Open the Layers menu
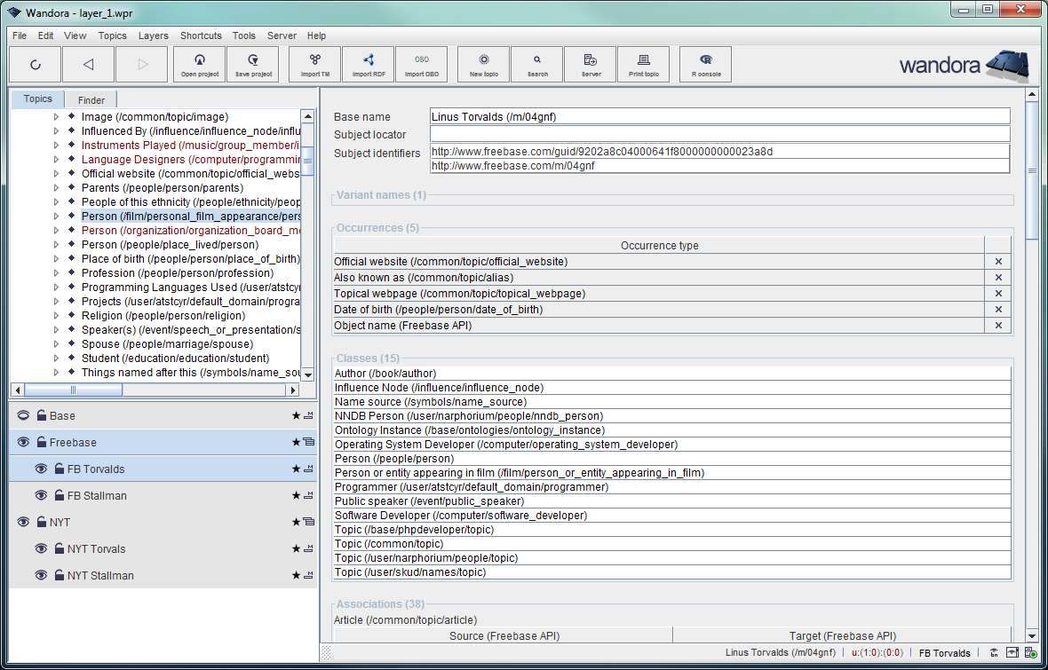This screenshot has width=1048, height=670. [153, 35]
